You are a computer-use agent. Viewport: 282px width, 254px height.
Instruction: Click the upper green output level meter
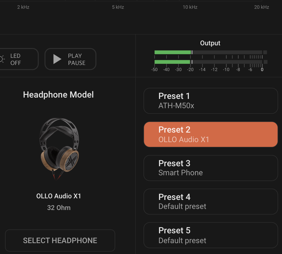pos(173,52)
